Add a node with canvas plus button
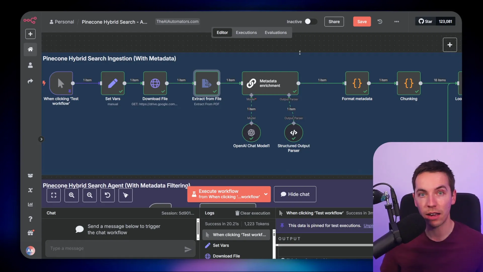 (x=450, y=45)
